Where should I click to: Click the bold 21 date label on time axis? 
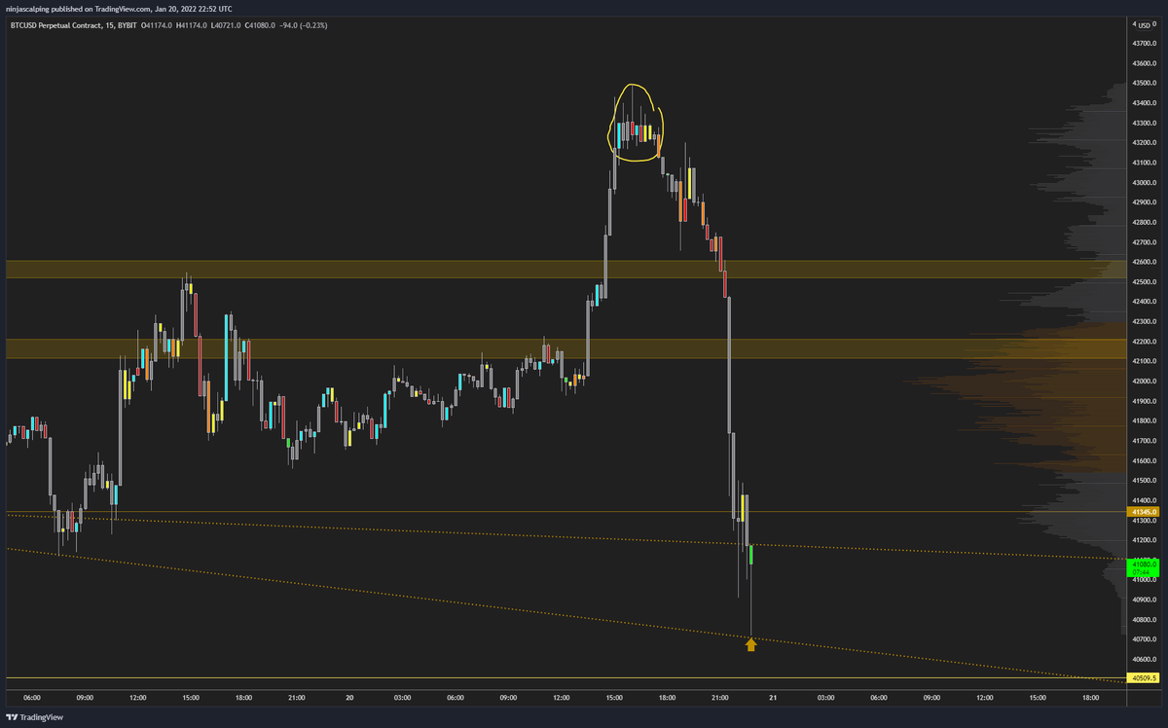(773, 697)
